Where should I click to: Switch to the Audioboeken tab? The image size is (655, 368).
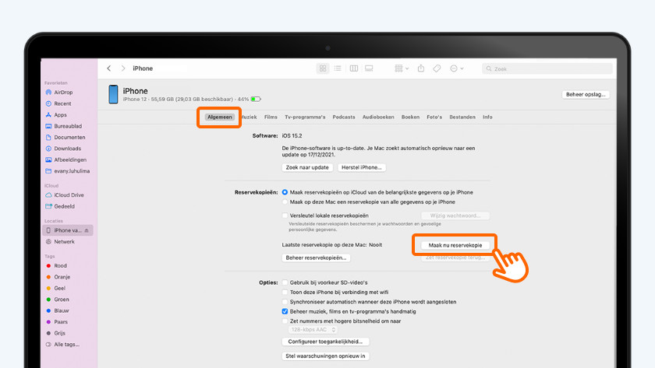[378, 117]
